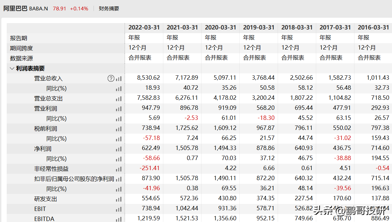Click the red -18.30 growth cell
This screenshot has height=222, width=392.
266,118
